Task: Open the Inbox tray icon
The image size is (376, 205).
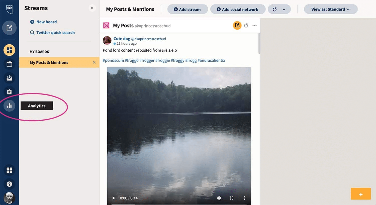Action: click(9, 78)
